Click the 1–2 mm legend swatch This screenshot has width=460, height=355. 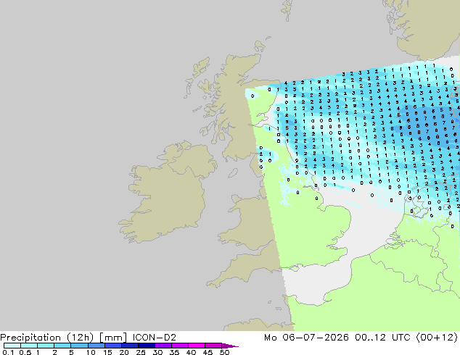click(x=46, y=346)
